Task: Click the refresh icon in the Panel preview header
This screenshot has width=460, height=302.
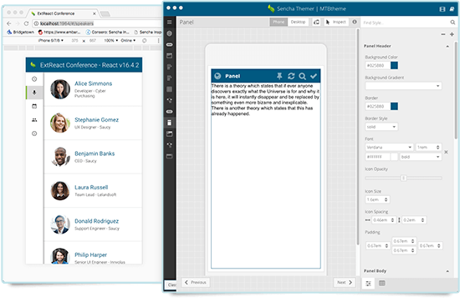Action: [291, 76]
